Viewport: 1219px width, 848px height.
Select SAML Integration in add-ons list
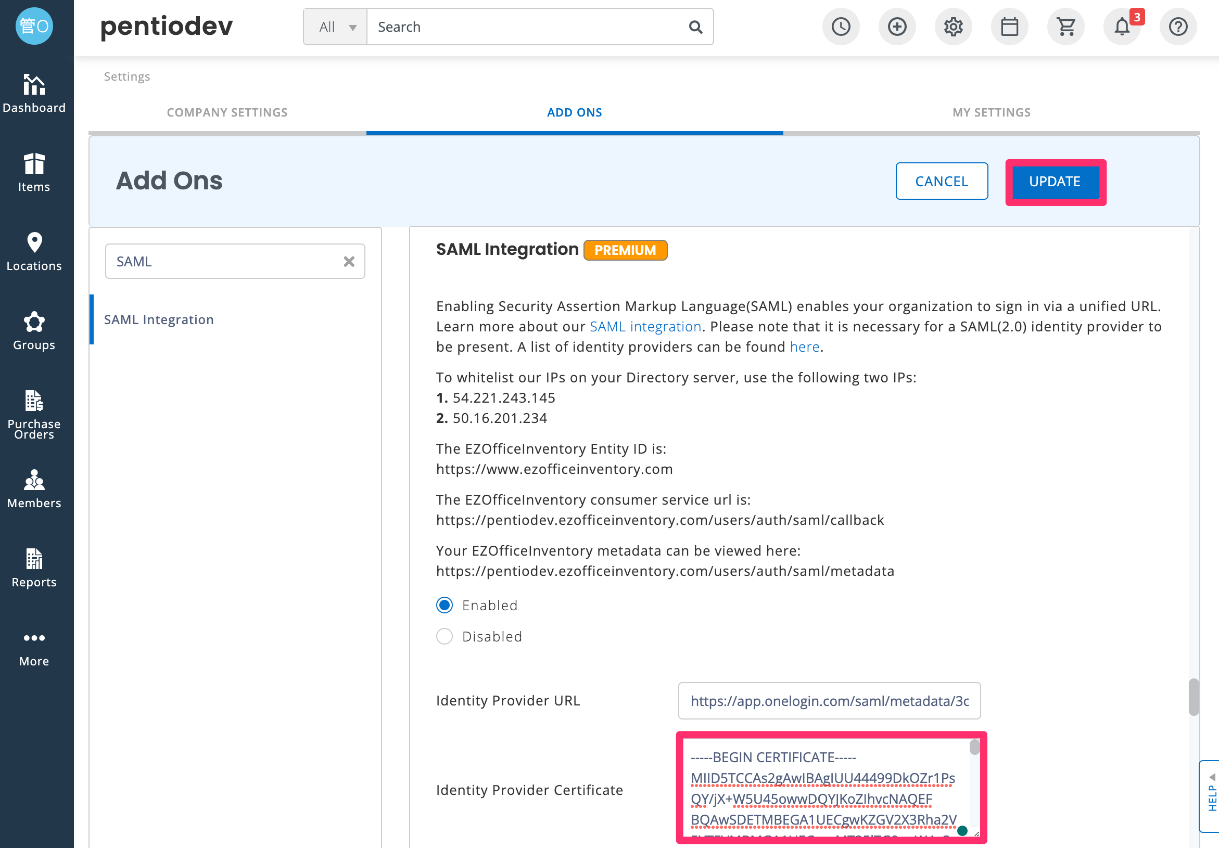point(159,319)
